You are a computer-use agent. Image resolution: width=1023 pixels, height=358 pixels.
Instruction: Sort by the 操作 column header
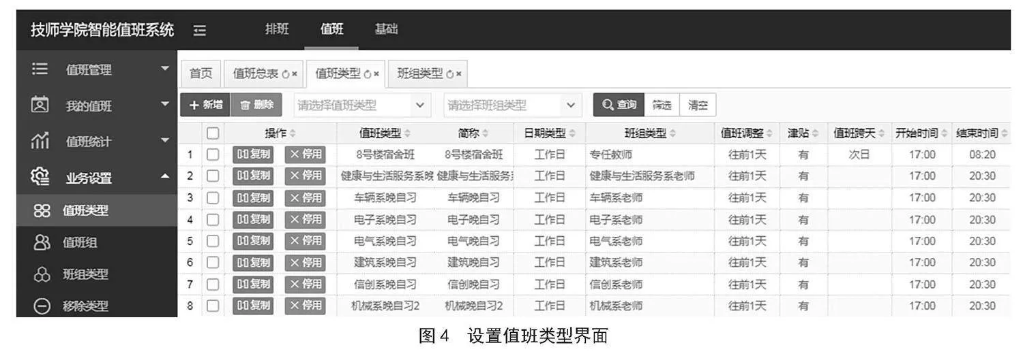(280, 133)
